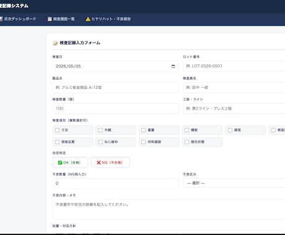The image size is (285, 235).
Task: Go to the 検査履歴一覧 tab
Action: pos(61,19)
